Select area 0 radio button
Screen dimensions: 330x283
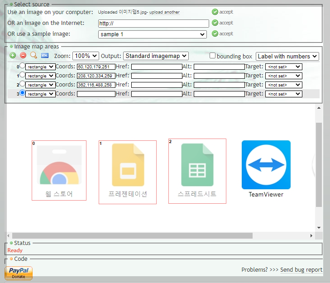point(22,66)
